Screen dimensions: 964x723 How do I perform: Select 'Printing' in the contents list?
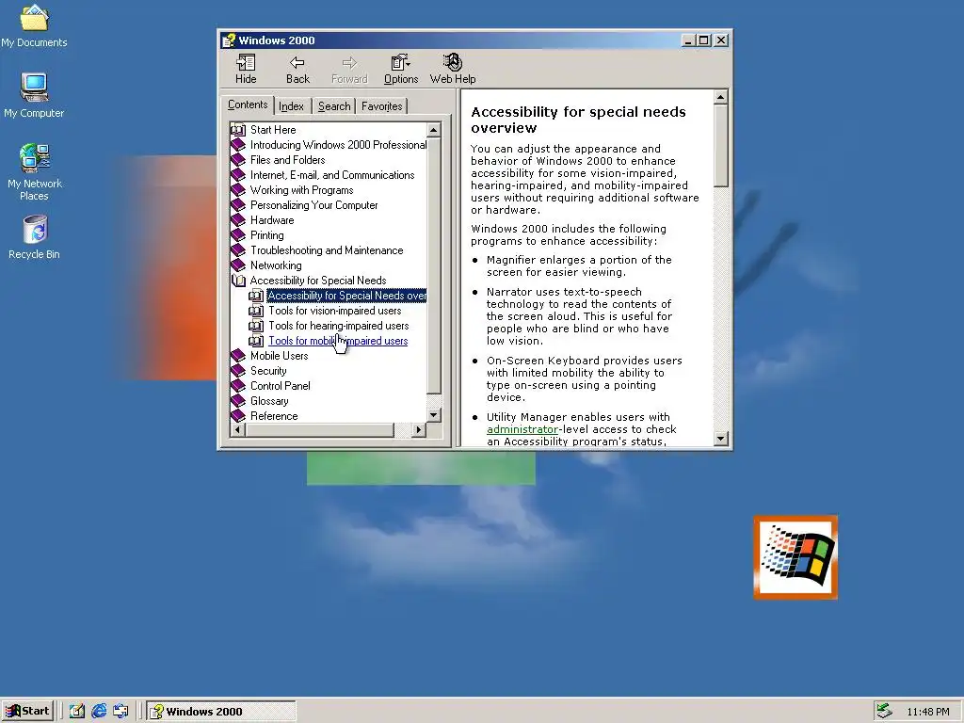coord(266,235)
